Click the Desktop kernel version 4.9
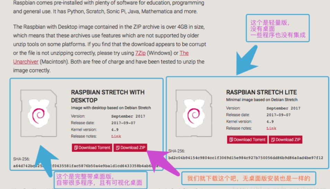The image size is (330, 189). 115,130
